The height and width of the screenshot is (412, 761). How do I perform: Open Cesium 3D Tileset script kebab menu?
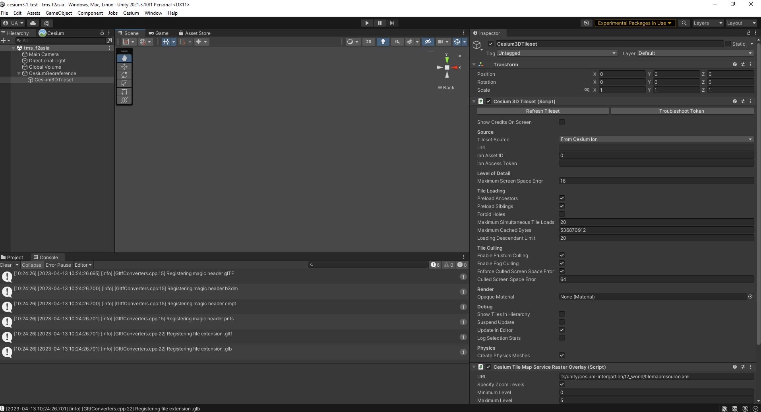751,101
